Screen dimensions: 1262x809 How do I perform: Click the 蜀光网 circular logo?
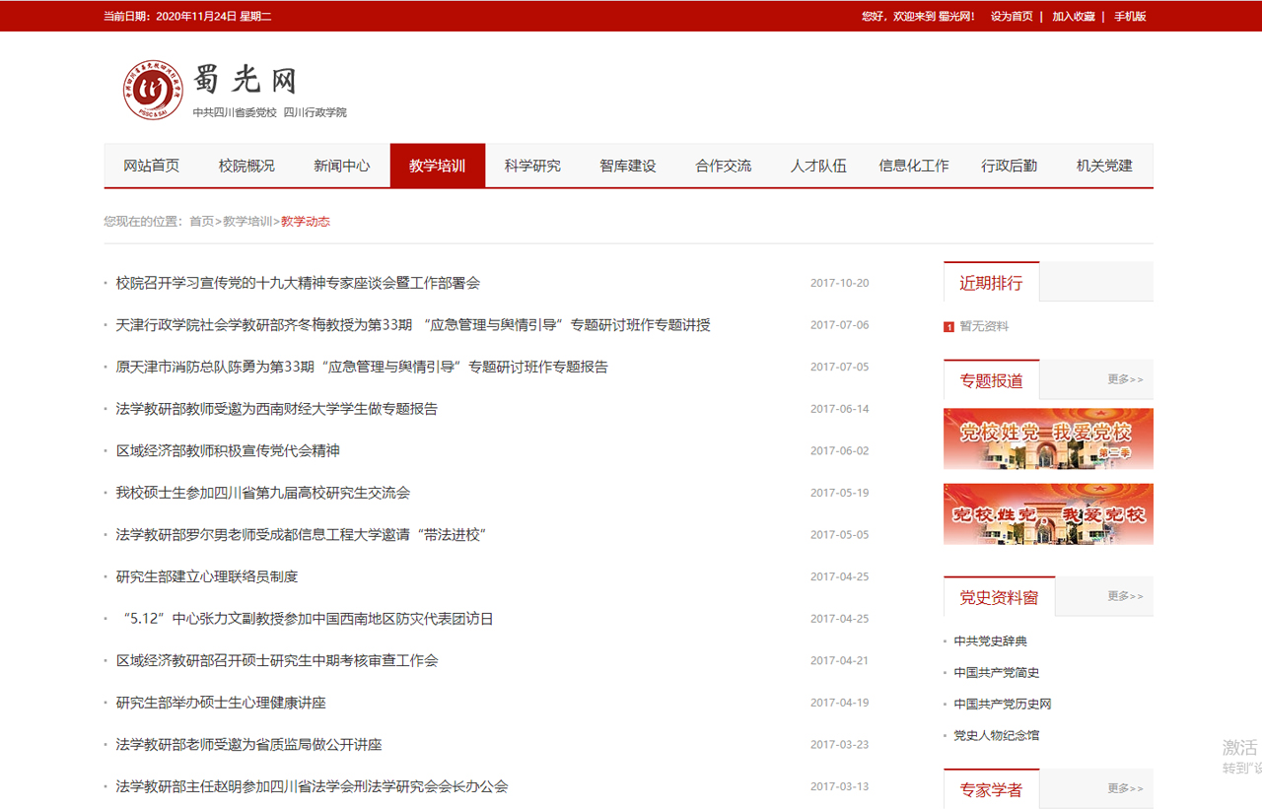153,91
